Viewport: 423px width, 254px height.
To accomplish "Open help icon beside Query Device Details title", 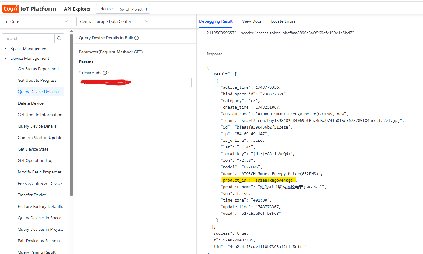I will 137,38.
